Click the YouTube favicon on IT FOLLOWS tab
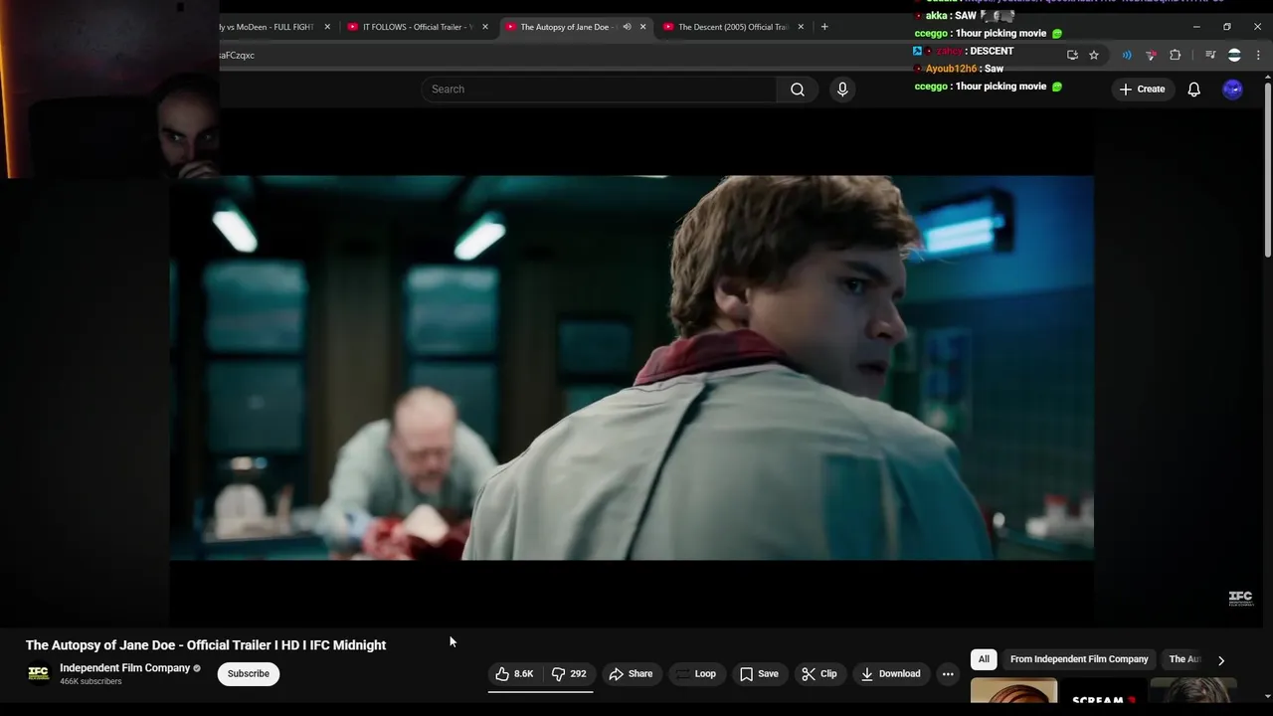The image size is (1273, 716). point(352,27)
